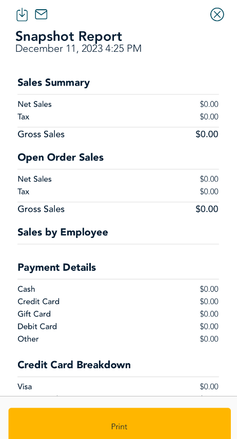Click the Credit Card Breakdown heading
237x439 pixels.
point(74,365)
